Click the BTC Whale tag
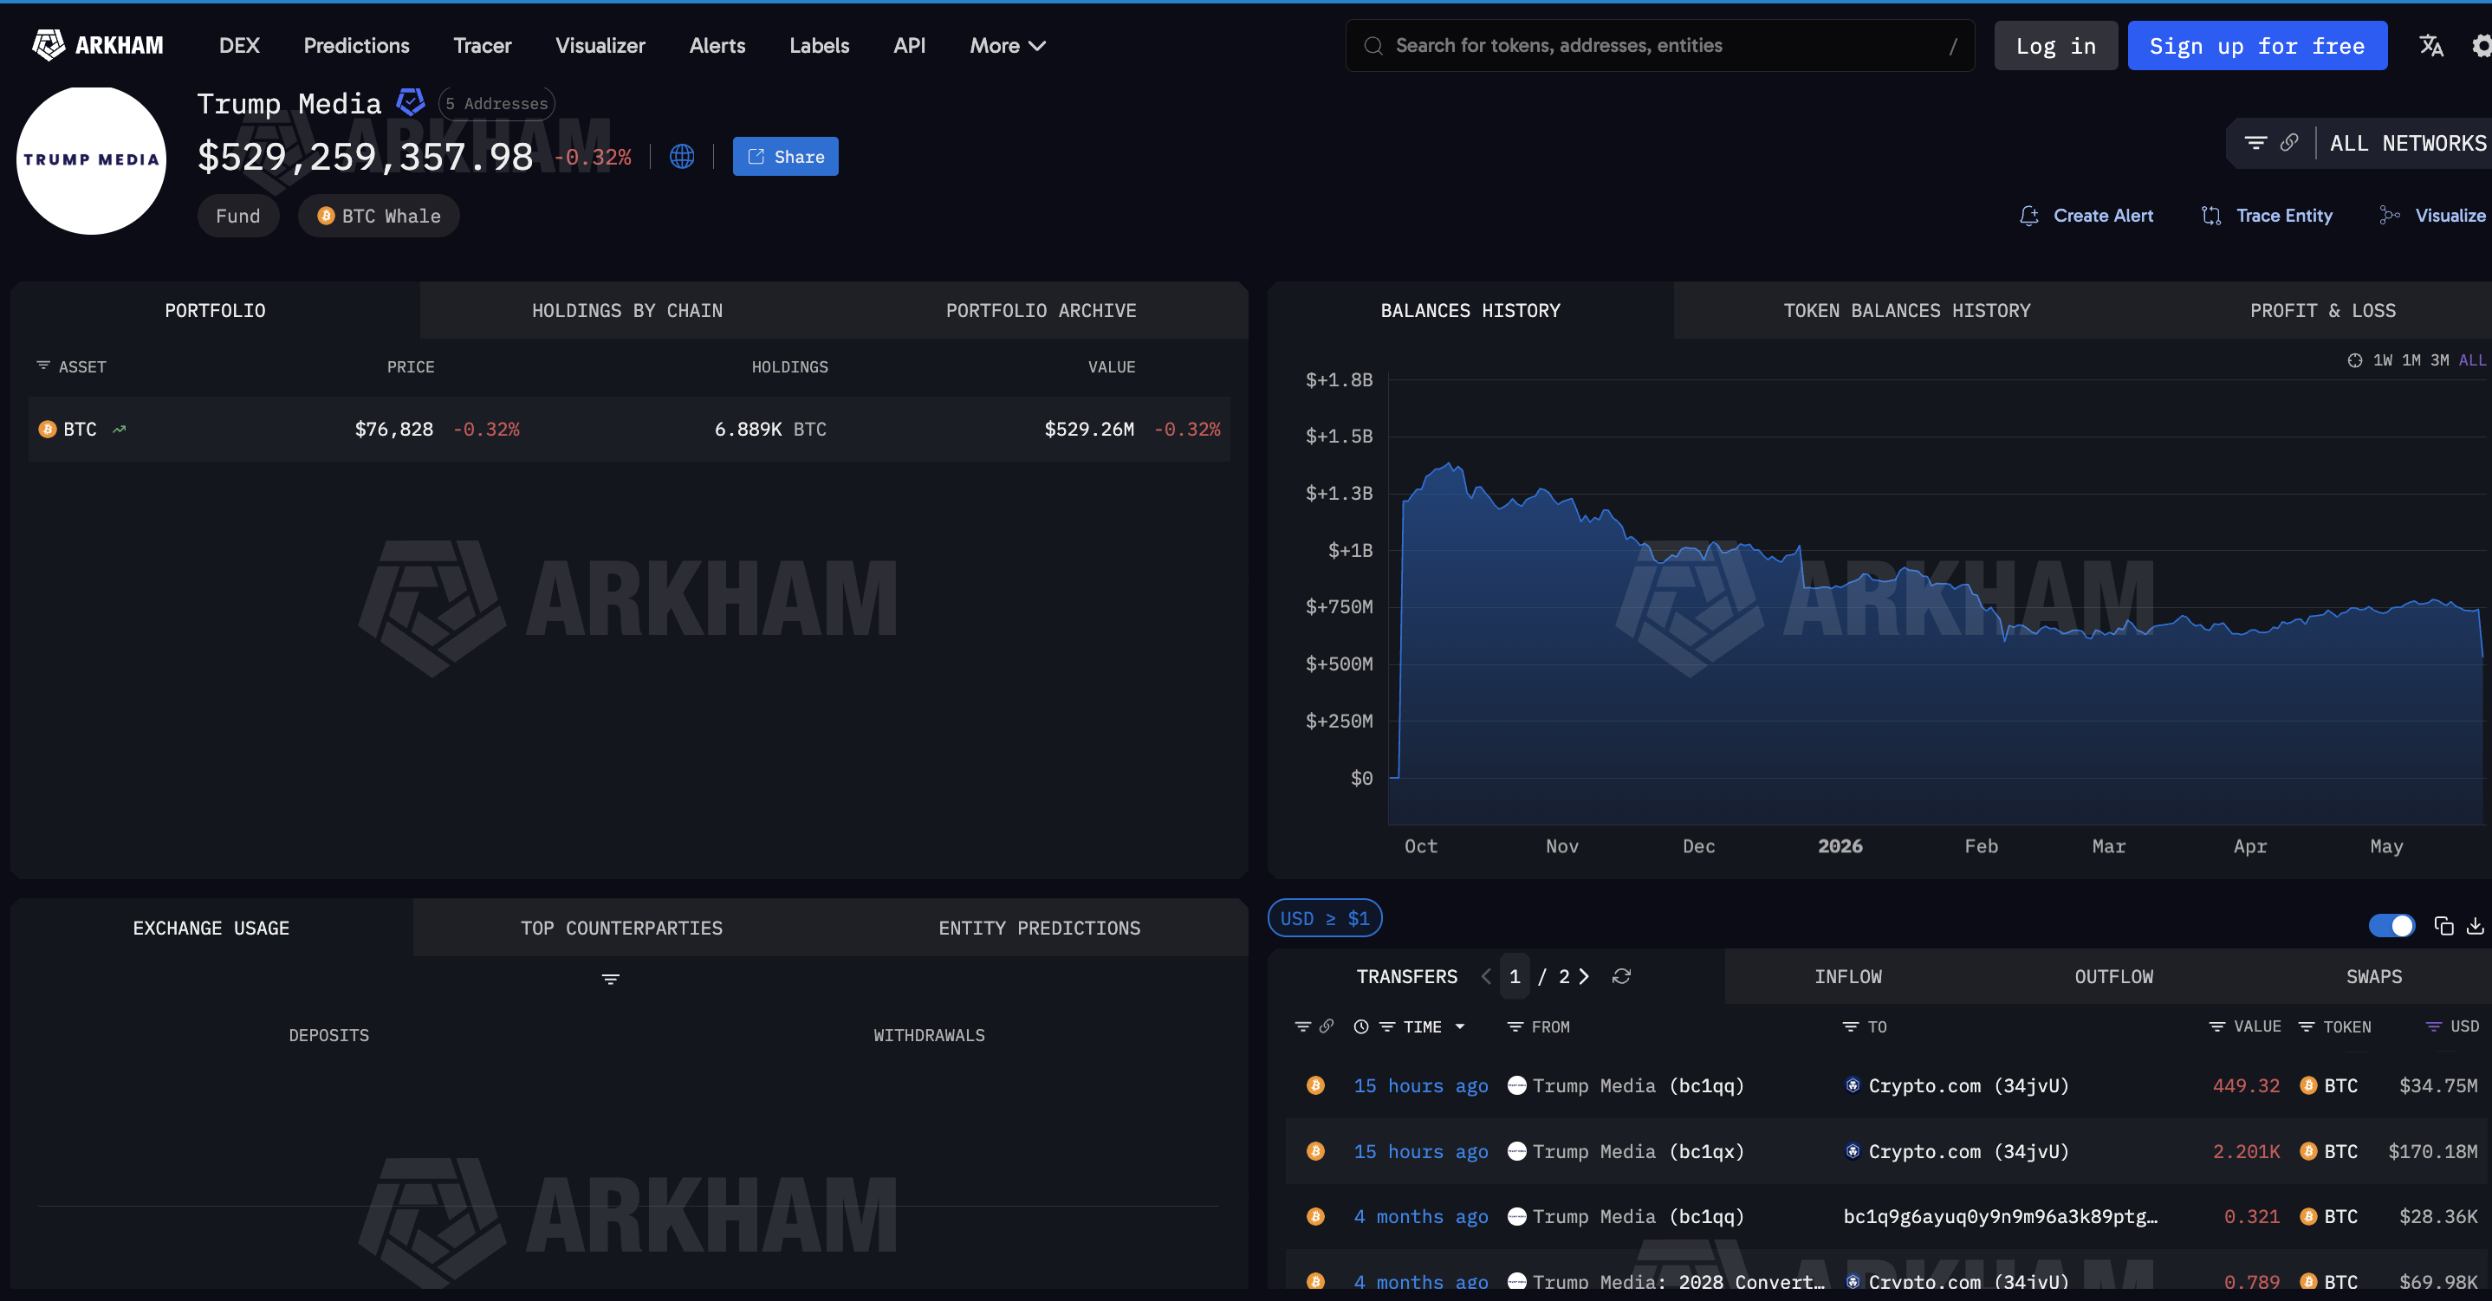This screenshot has height=1301, width=2492. tap(379, 216)
